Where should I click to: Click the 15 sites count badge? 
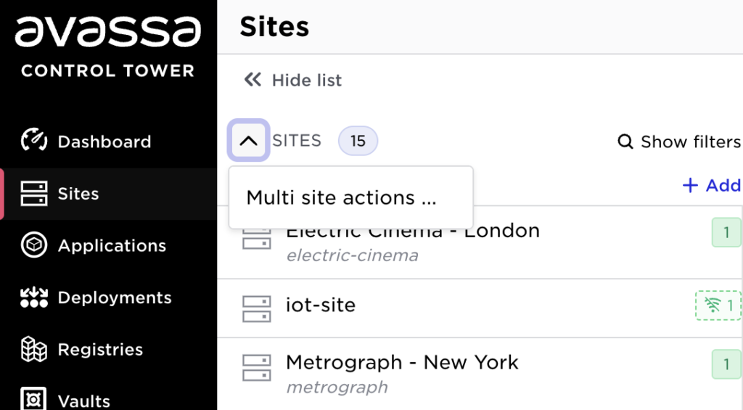tap(358, 141)
